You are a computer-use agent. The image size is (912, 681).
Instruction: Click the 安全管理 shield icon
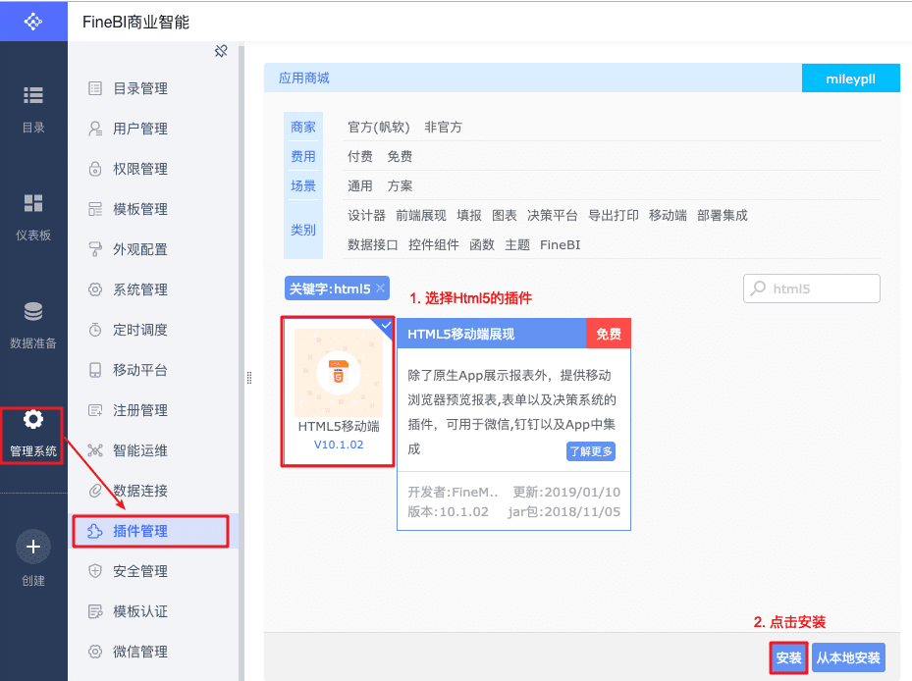95,571
